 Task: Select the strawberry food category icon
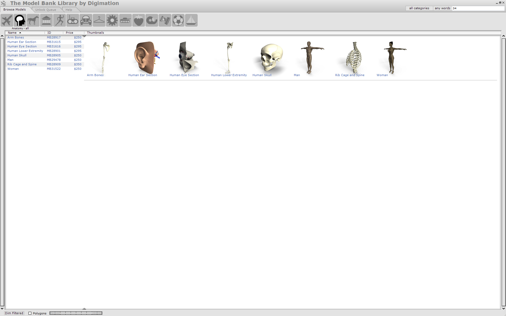pyautogui.click(x=139, y=20)
